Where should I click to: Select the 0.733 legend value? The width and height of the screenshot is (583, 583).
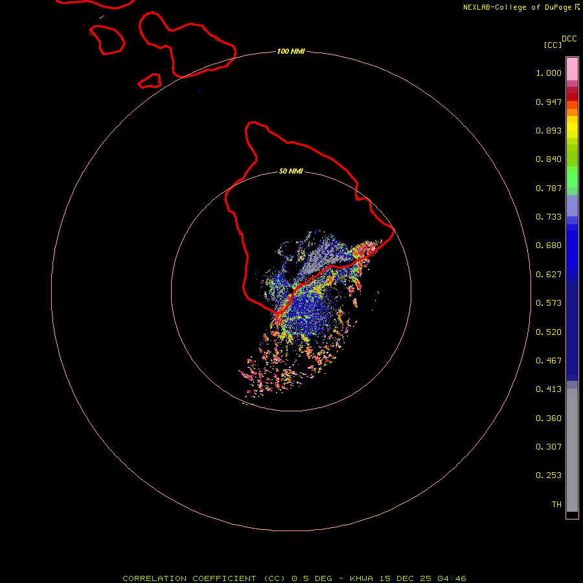click(x=549, y=217)
